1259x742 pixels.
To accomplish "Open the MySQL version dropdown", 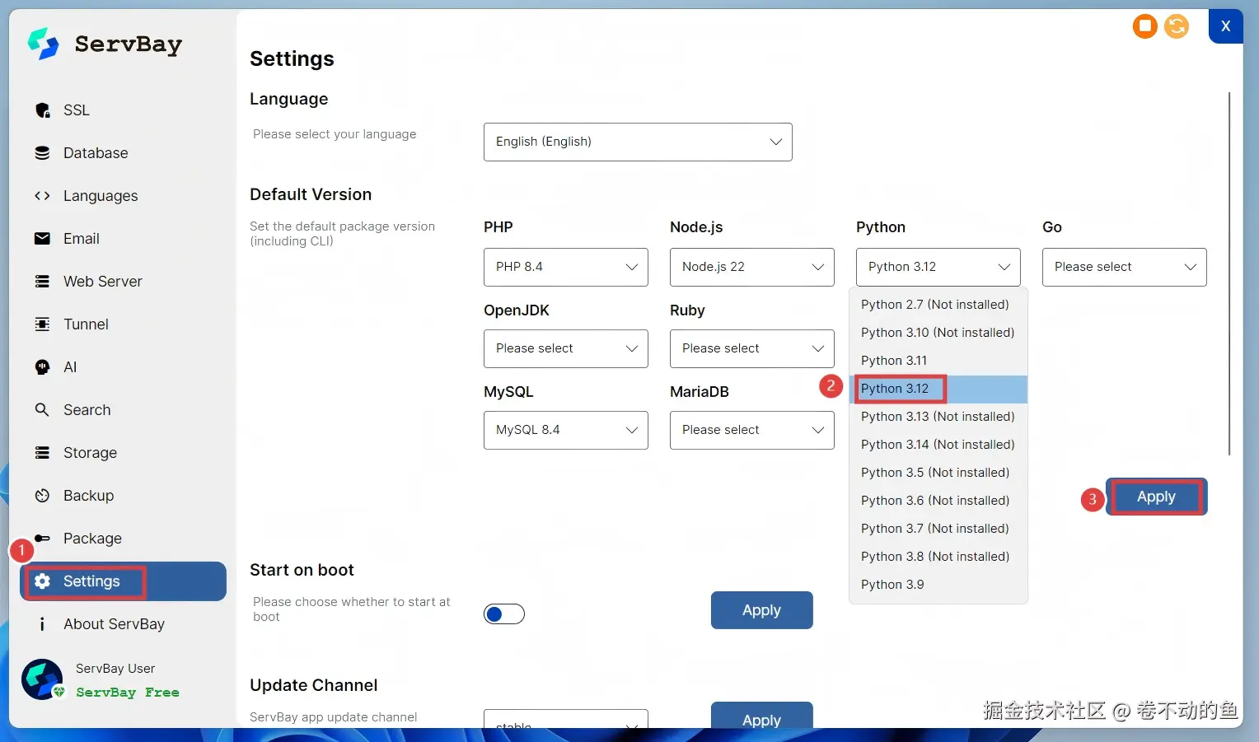I will tap(566, 430).
